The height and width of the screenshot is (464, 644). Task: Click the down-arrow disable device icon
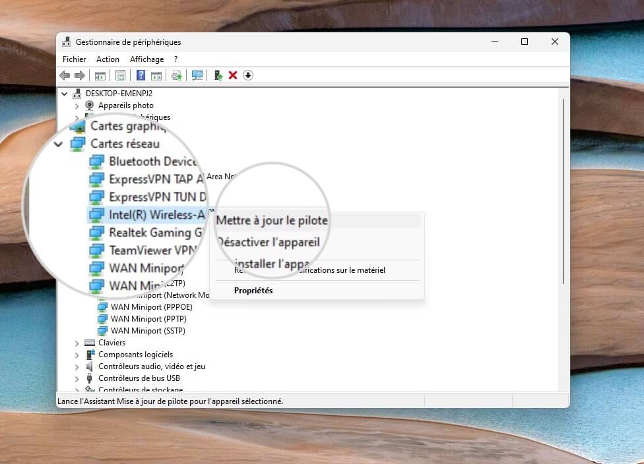(248, 76)
